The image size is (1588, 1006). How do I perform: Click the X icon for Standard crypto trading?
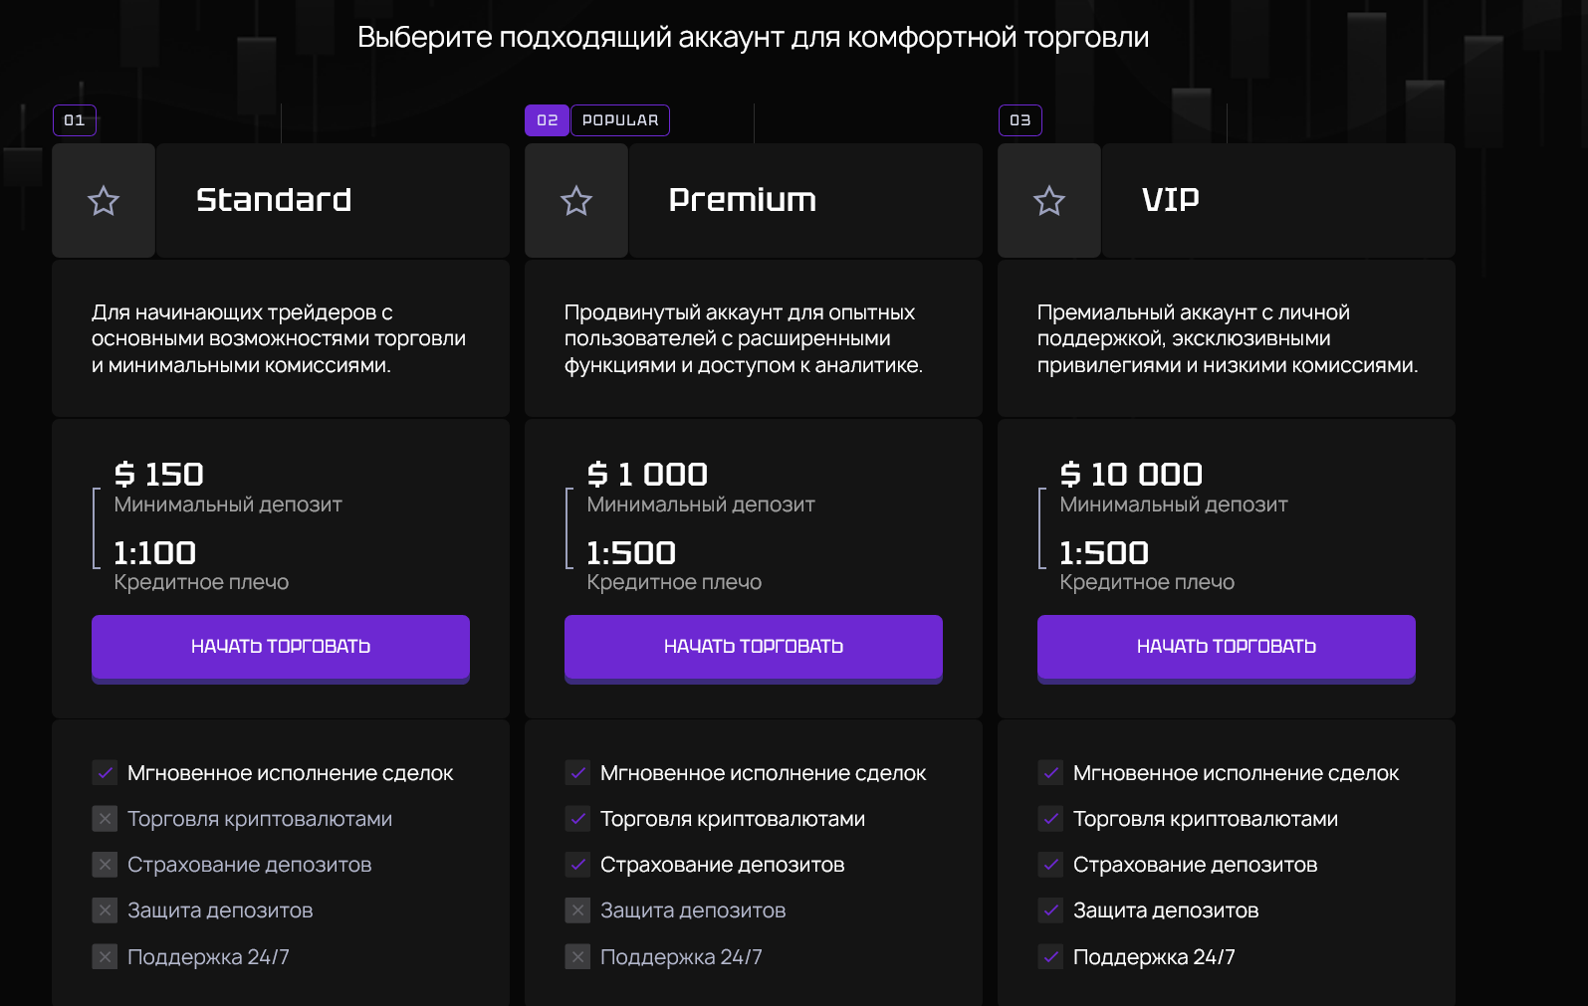[x=105, y=819]
